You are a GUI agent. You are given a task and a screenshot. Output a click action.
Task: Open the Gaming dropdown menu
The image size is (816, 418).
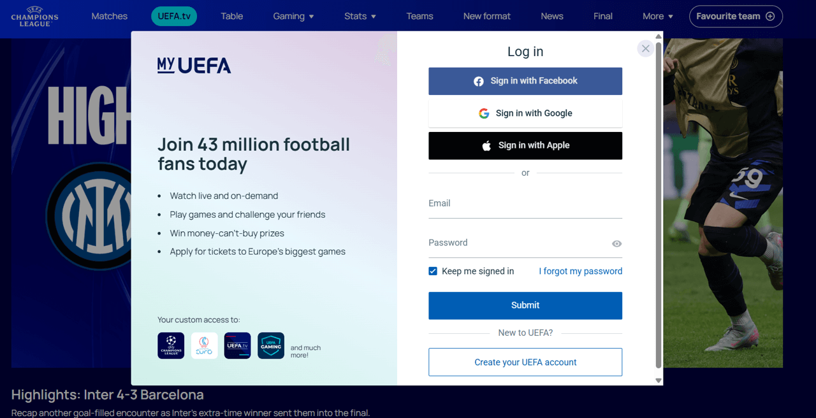tap(293, 16)
